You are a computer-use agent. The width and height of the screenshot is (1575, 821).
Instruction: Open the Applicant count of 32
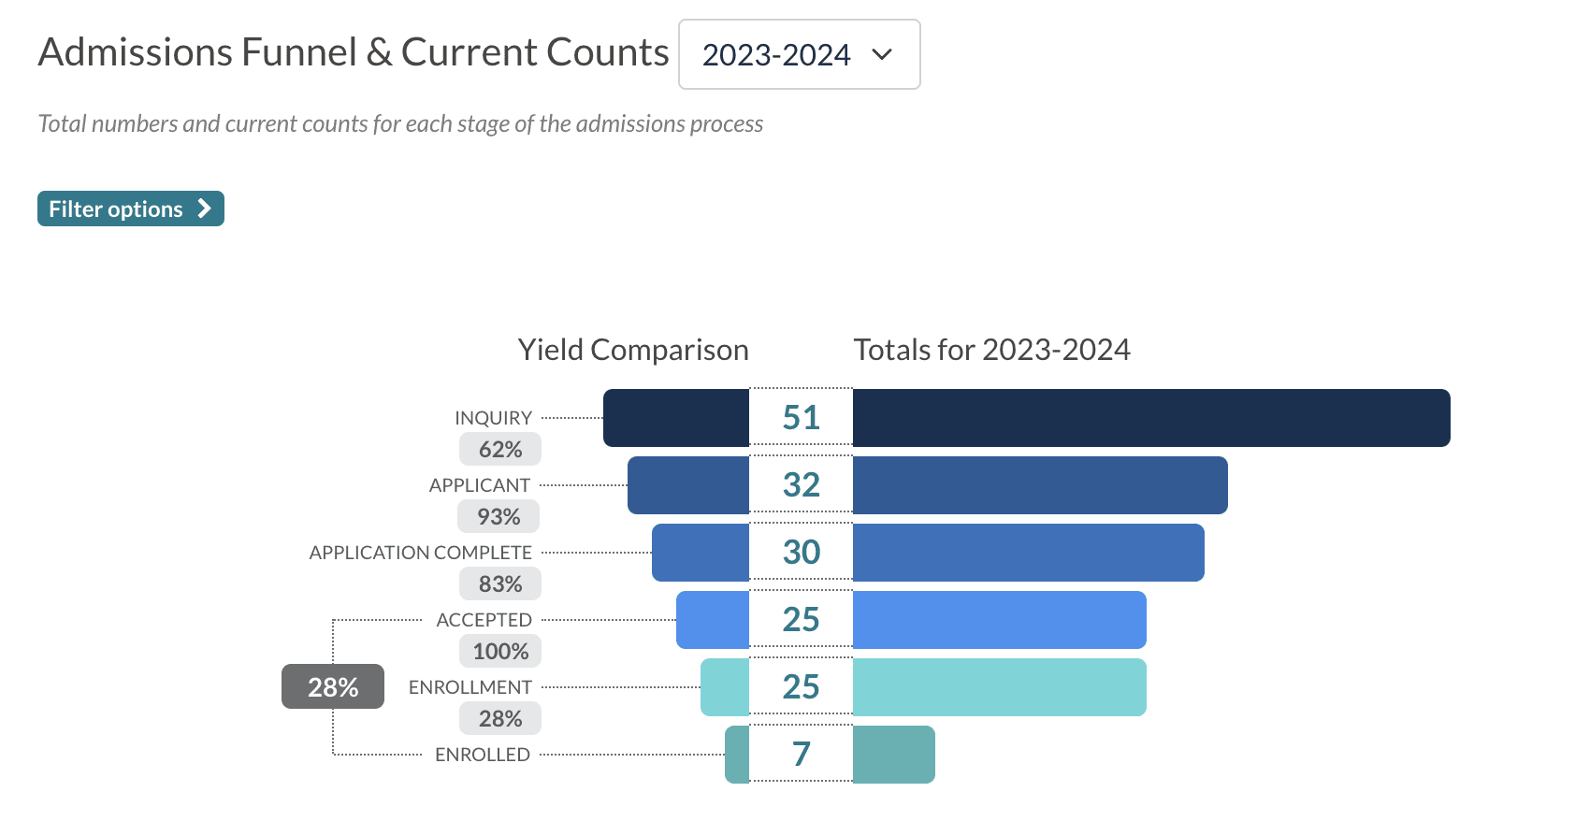point(801,485)
